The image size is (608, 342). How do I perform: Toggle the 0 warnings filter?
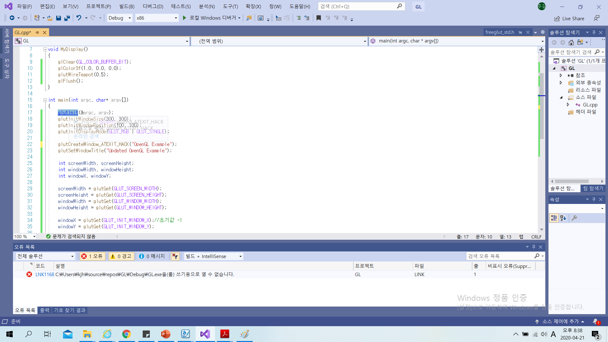(x=121, y=256)
